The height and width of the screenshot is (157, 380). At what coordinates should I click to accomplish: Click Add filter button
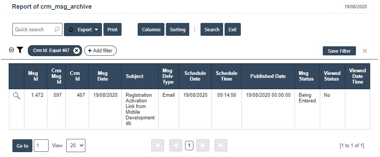pyautogui.click(x=100, y=50)
